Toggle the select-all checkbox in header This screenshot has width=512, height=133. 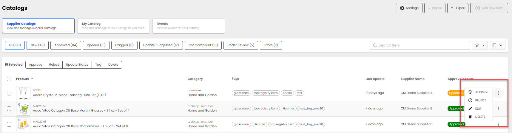[9, 79]
